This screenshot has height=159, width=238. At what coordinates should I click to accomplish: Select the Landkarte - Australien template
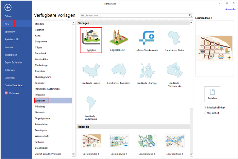pos(119,70)
